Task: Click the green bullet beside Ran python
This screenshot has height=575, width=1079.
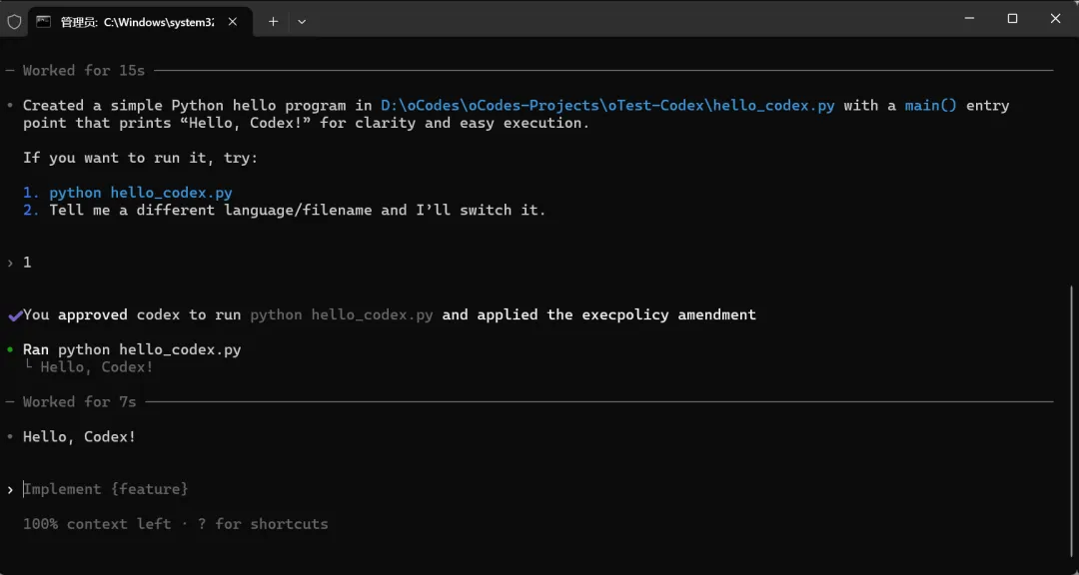Action: point(10,349)
